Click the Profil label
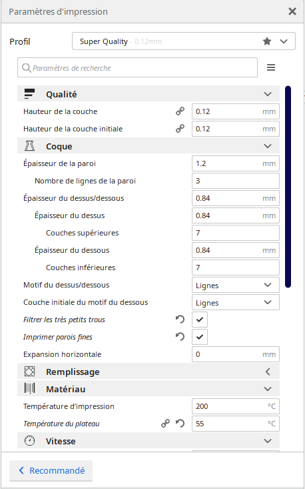 [19, 41]
